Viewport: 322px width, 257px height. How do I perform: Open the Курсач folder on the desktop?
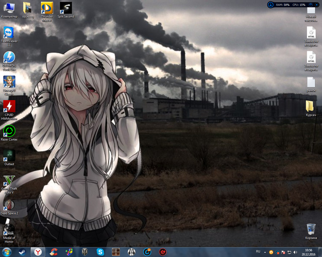311,108
